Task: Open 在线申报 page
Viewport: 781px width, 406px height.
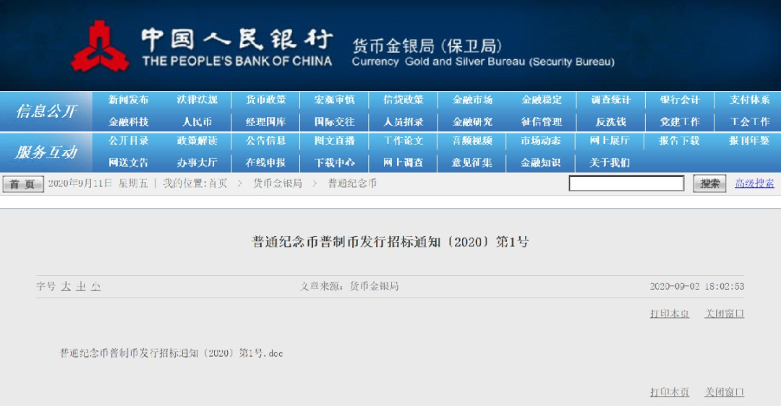Action: [266, 163]
